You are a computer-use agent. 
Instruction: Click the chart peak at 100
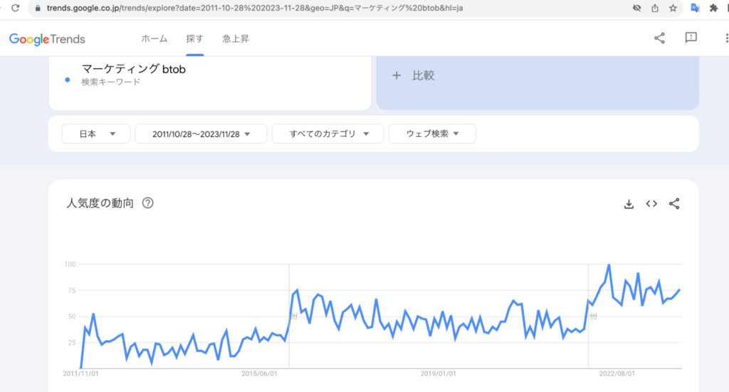(x=609, y=265)
